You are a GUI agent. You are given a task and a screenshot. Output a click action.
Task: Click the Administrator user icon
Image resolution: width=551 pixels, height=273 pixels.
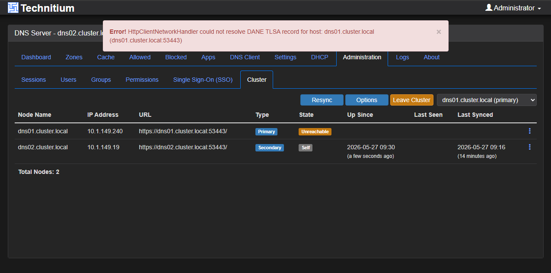point(489,7)
